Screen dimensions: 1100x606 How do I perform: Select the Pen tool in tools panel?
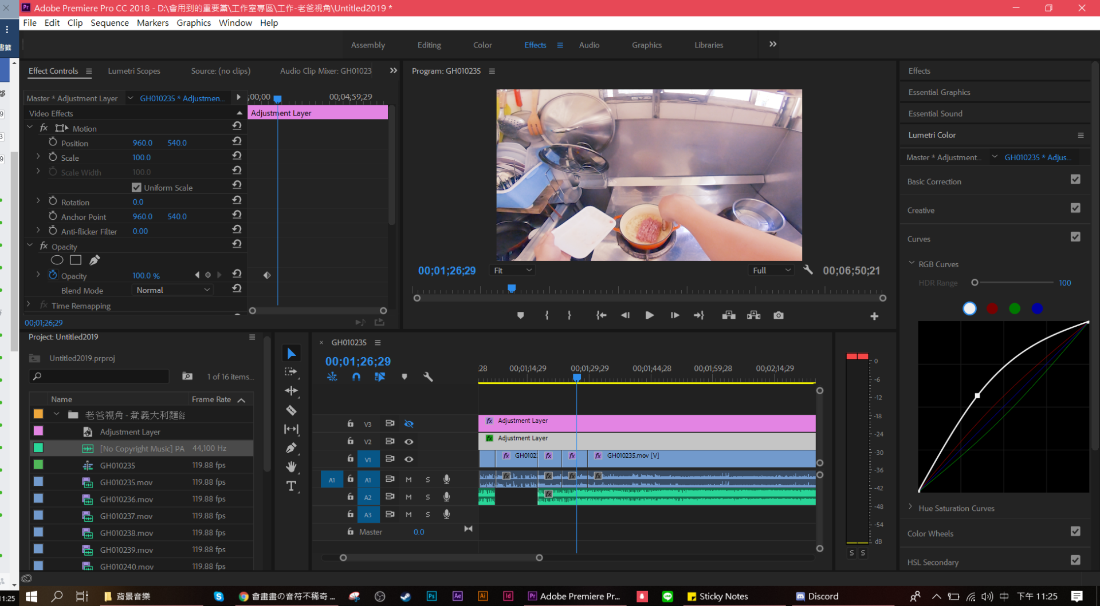click(291, 447)
